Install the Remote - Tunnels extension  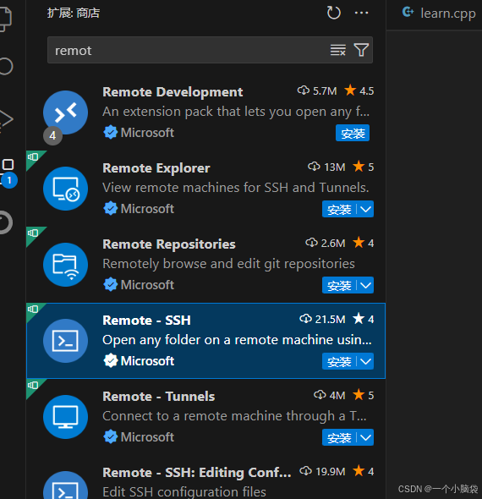[339, 437]
